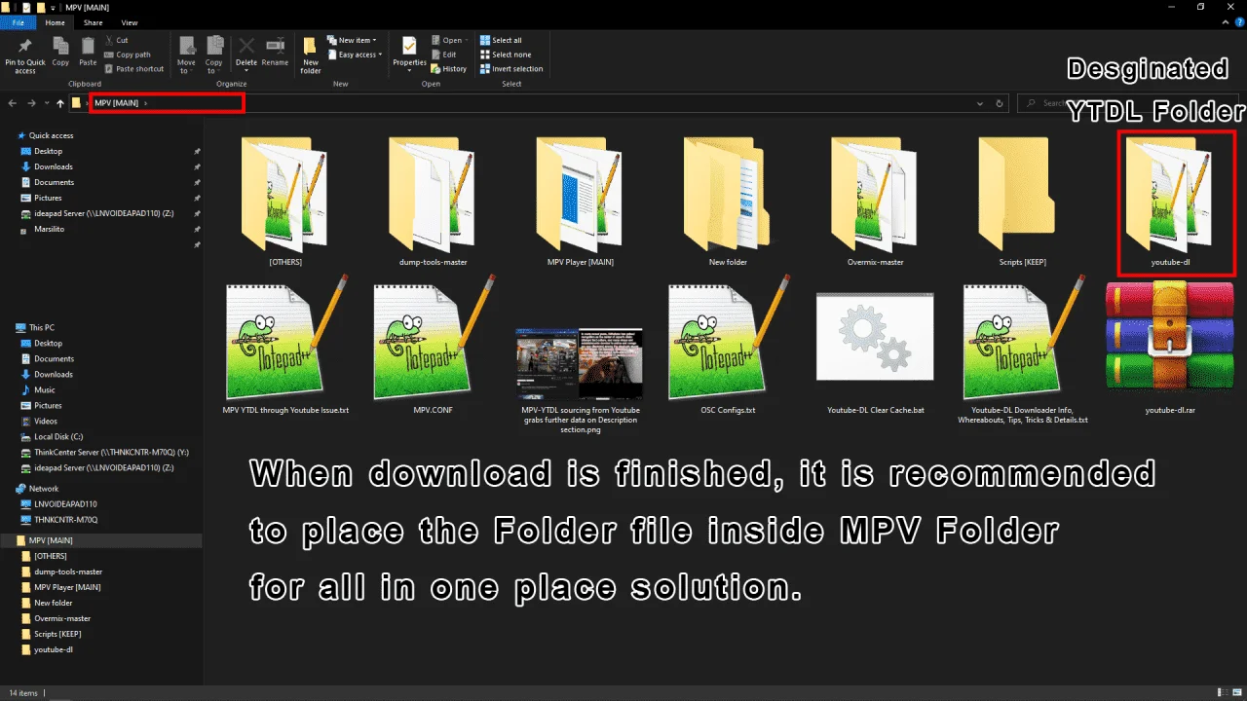Collapse the ribbon with the chevron
The height and width of the screenshot is (701, 1247).
click(x=1227, y=22)
